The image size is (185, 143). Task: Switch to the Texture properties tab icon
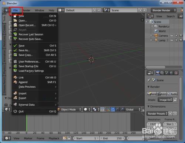tap(176, 73)
